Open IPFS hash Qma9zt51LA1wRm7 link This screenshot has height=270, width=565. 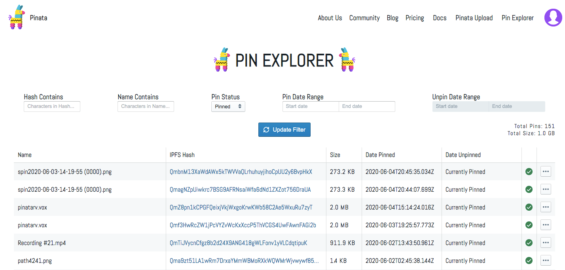[x=244, y=261]
